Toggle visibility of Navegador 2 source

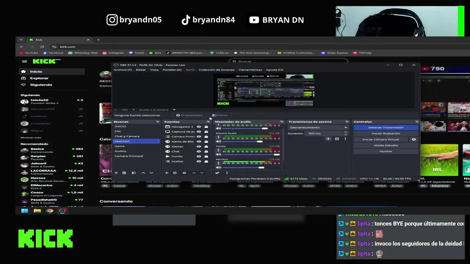tap(199, 127)
